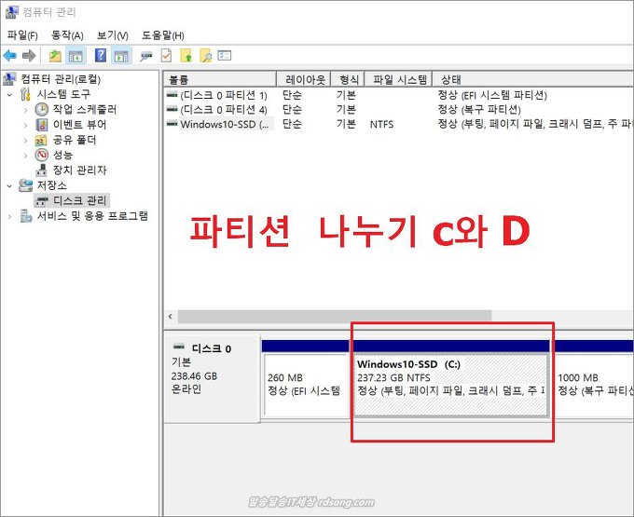Toggle the Show/Hide Action Pane button

[121, 55]
